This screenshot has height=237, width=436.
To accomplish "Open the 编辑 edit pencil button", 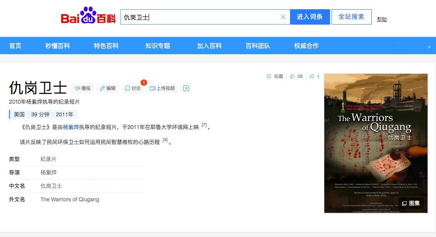I will pos(107,88).
